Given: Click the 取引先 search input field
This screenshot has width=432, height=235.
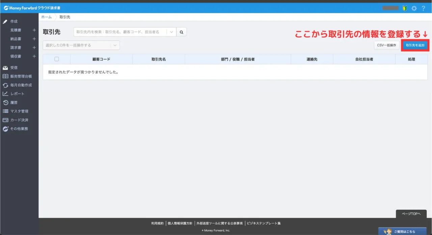Looking at the screenshot, I should [121, 32].
